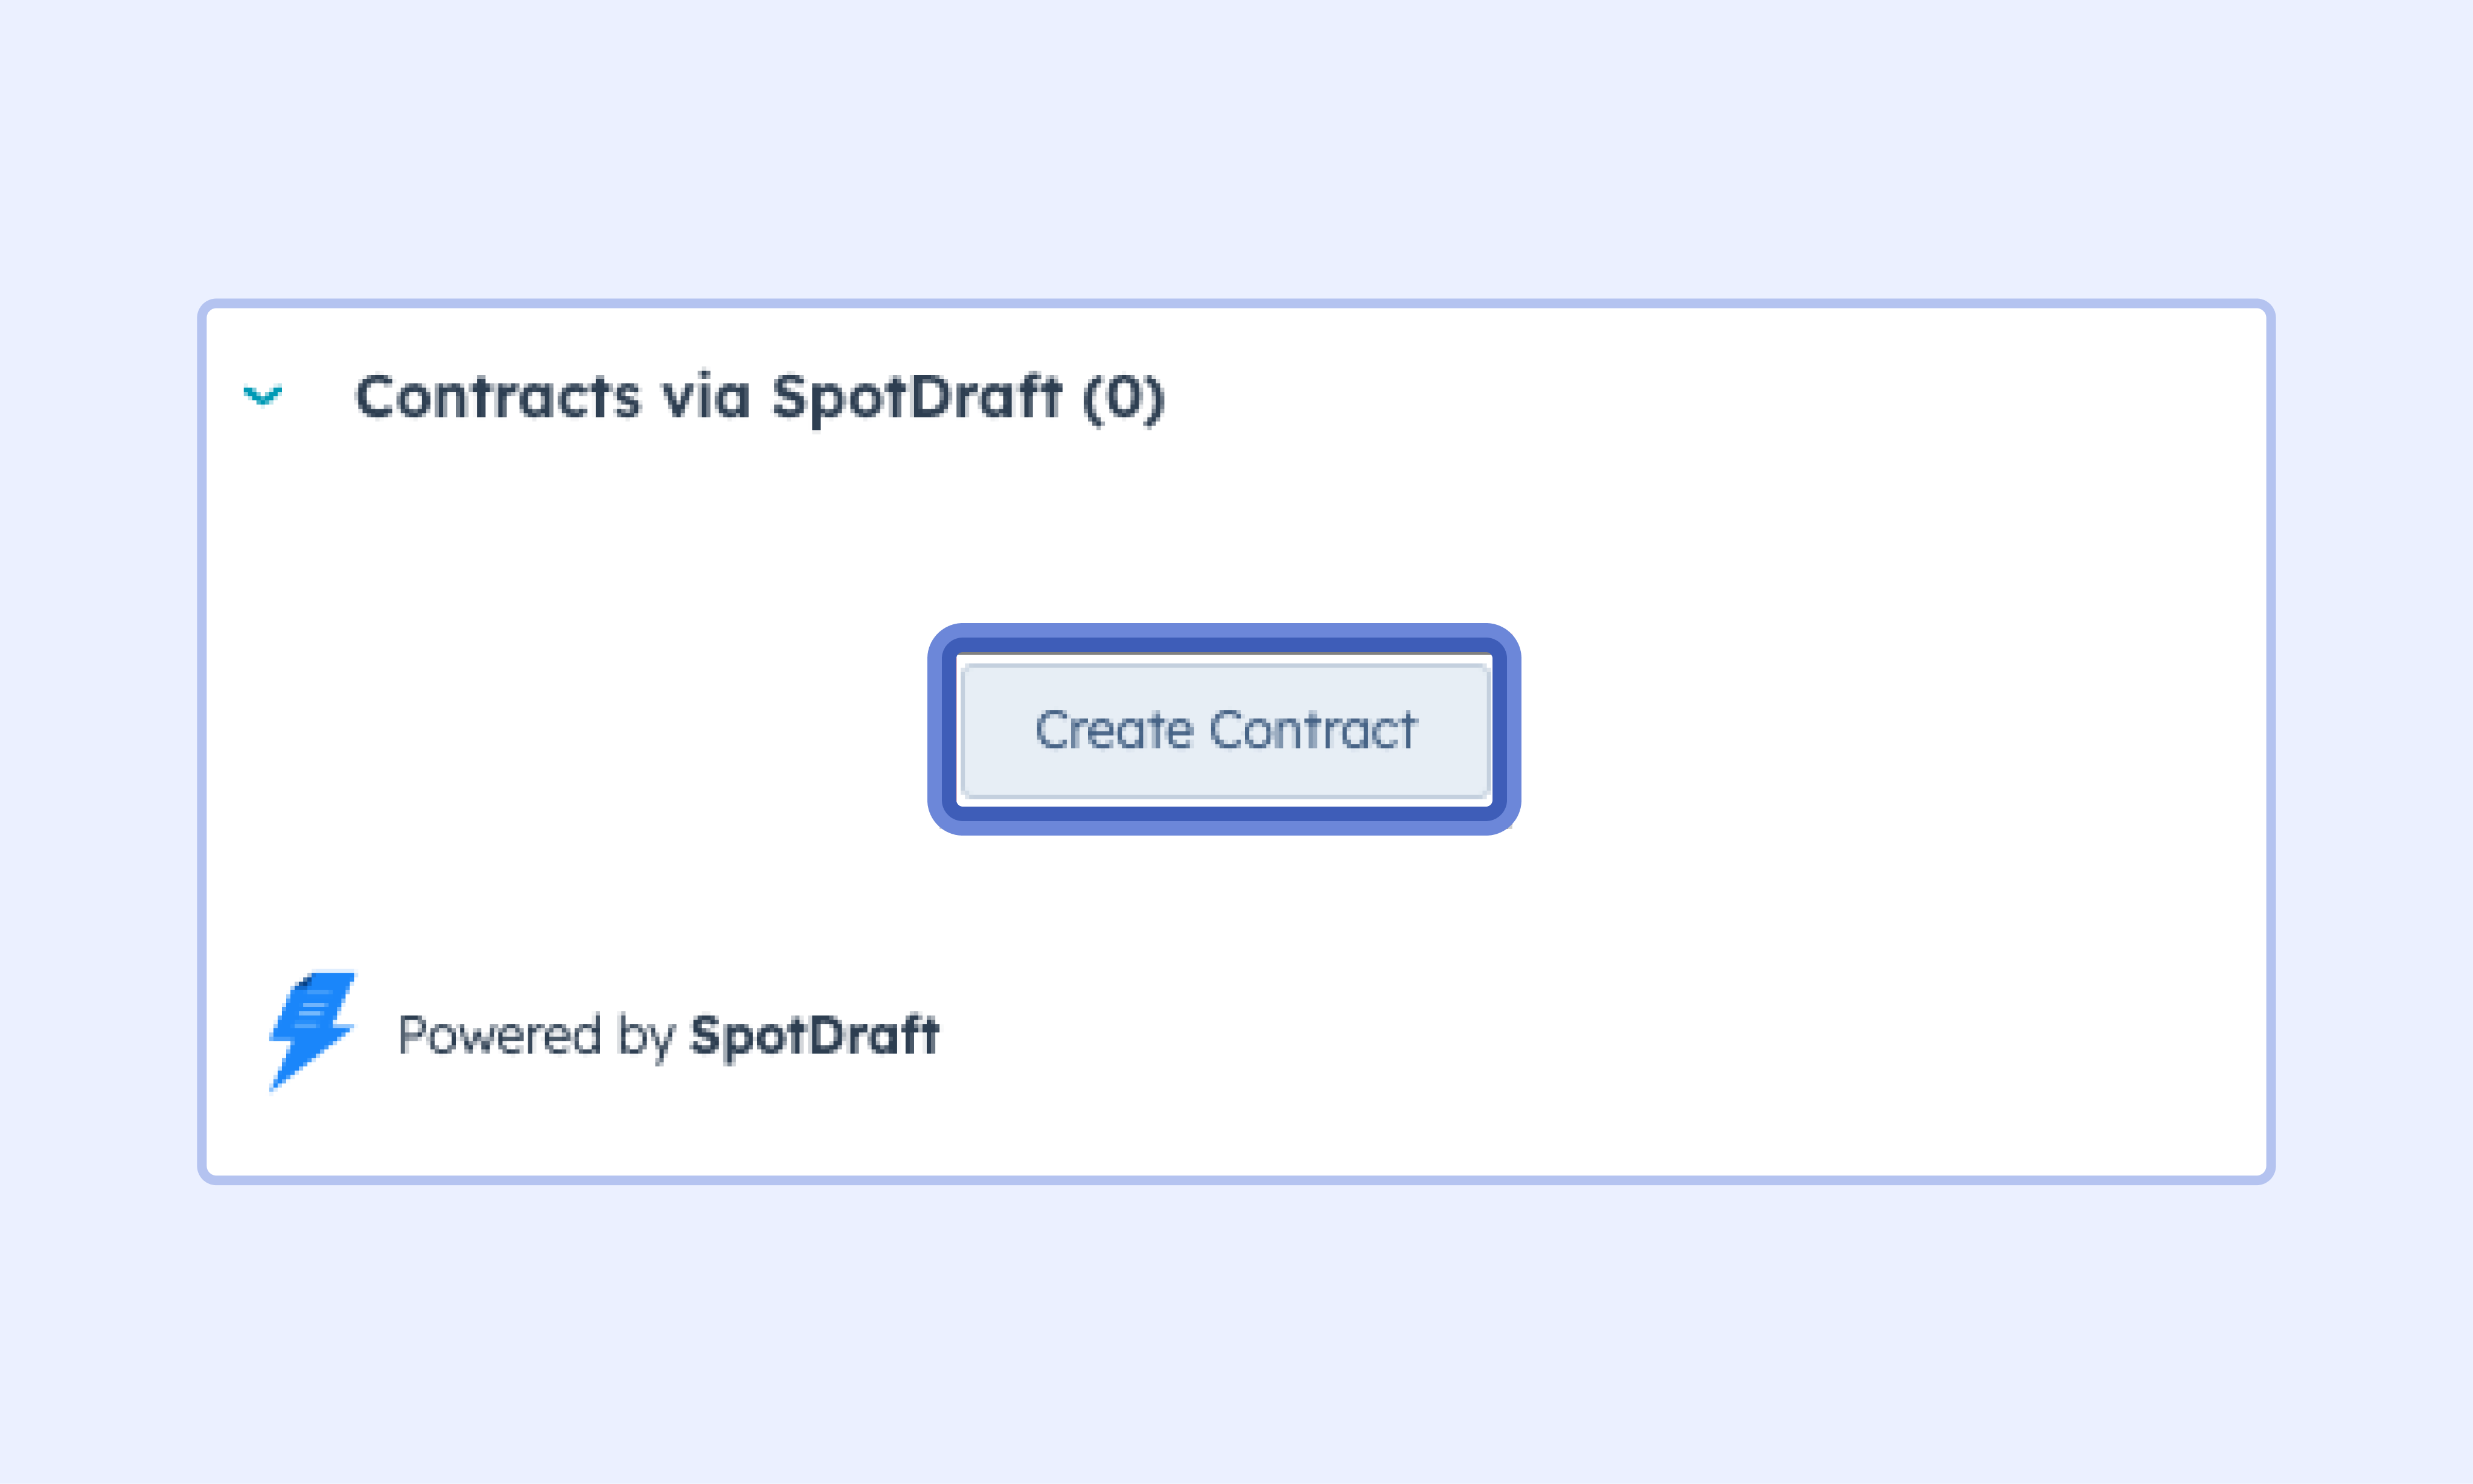2473x1484 pixels.
Task: Click the Create Contract button
Action: 1225,730
